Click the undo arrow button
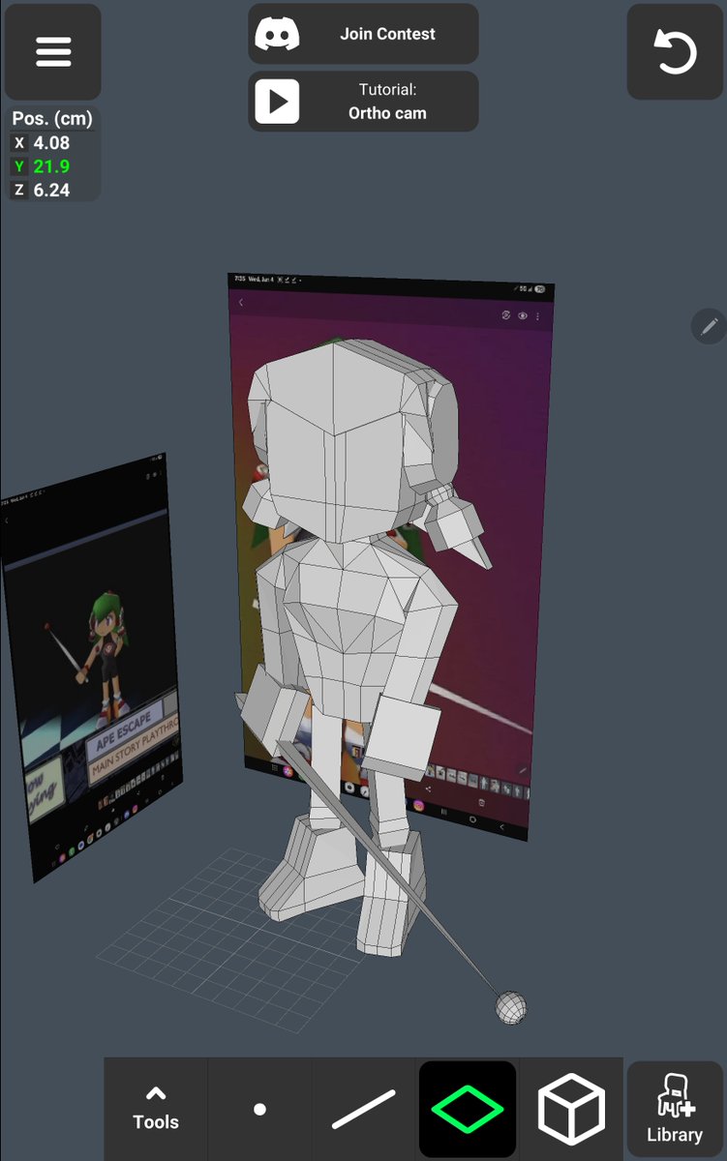The image size is (727, 1161). 675,52
